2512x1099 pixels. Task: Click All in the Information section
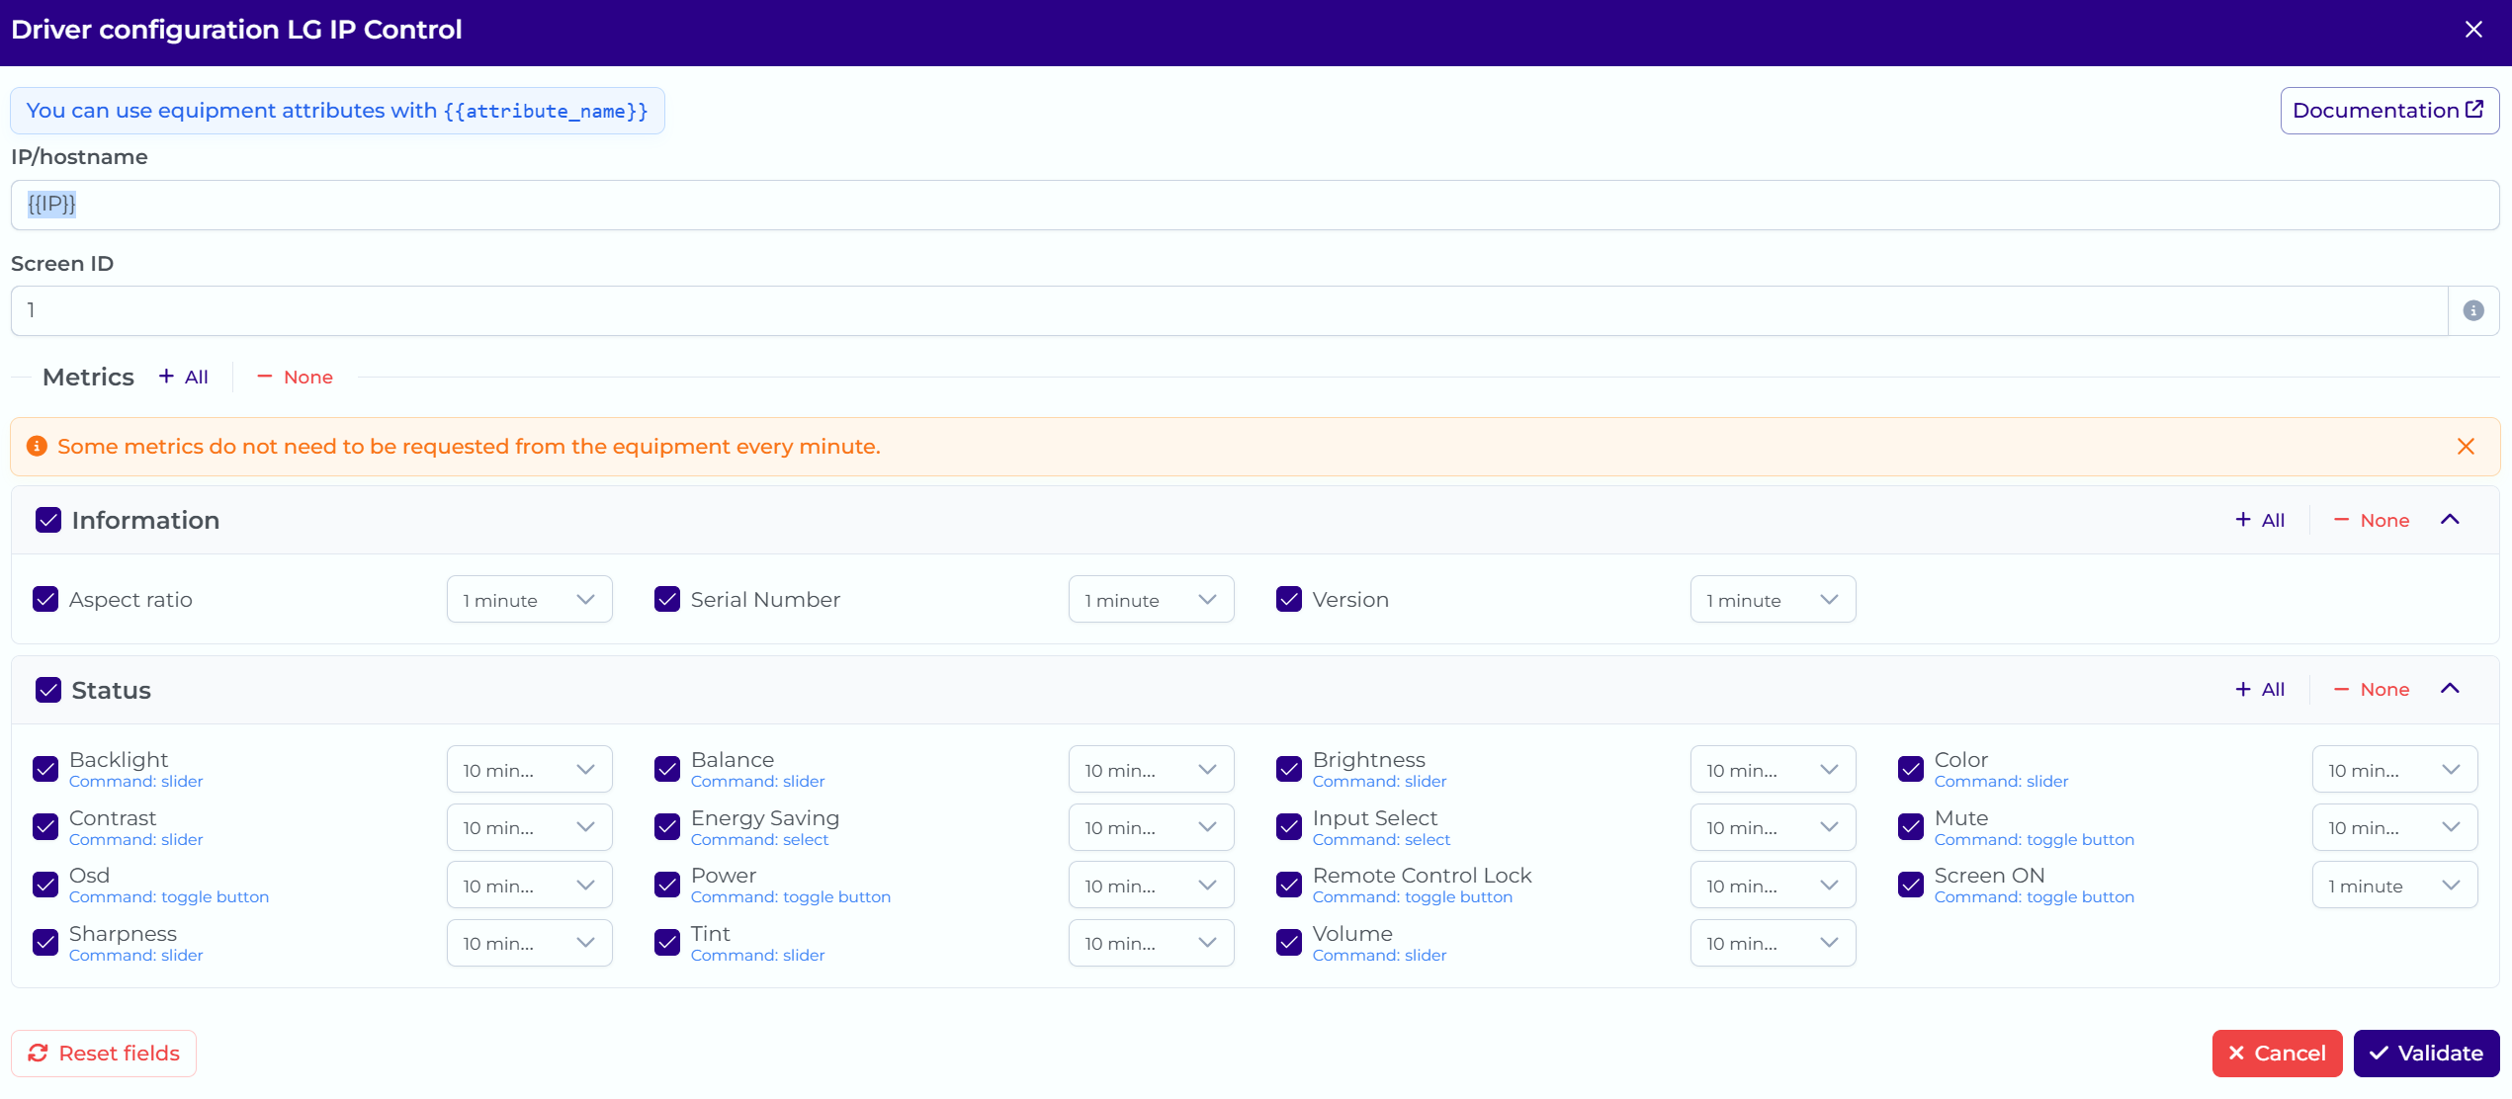[2260, 520]
